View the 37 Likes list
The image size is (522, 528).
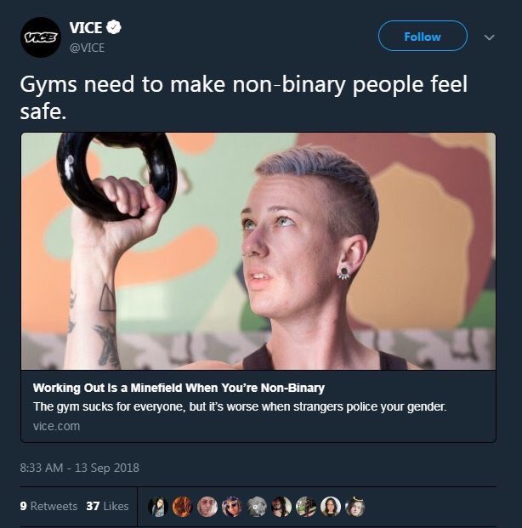107,506
